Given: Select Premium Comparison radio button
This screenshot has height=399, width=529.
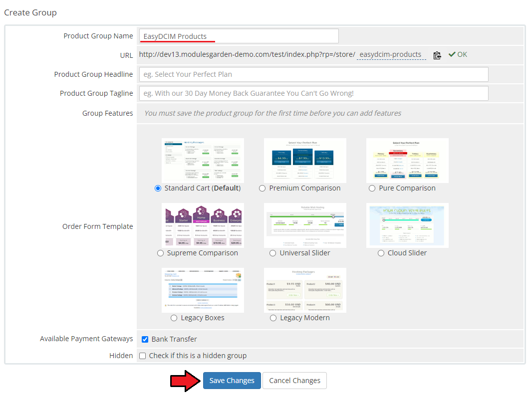Looking at the screenshot, I should 262,188.
